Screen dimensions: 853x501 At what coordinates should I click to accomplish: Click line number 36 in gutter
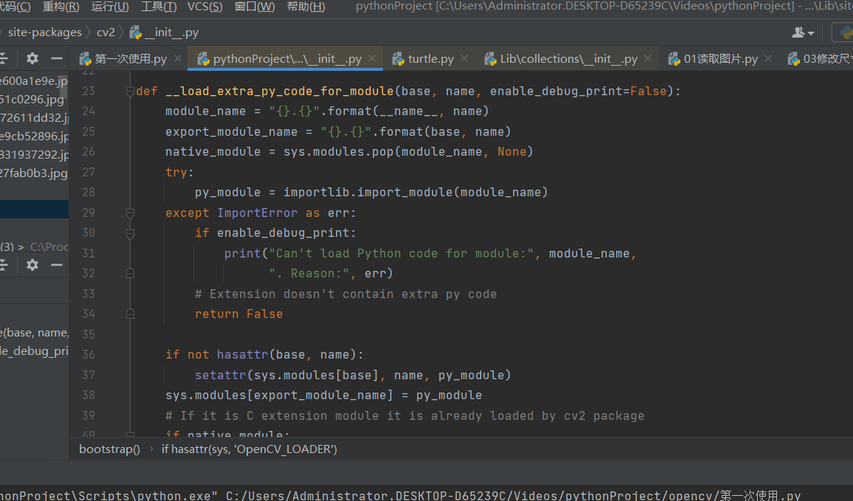pos(89,355)
